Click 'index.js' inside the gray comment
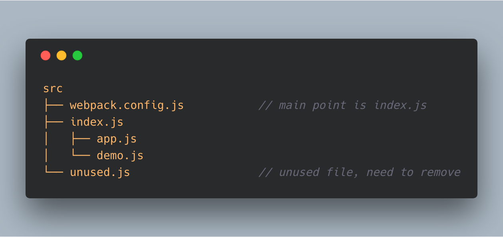 coord(400,105)
